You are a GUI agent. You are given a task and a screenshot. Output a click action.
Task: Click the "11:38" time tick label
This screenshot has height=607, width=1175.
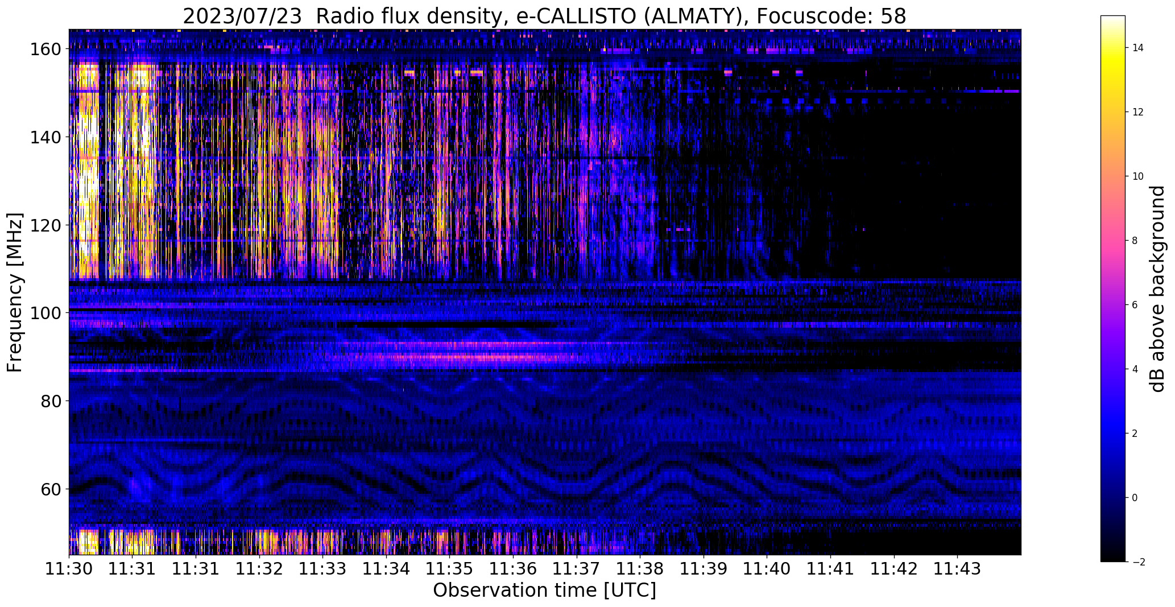pos(640,568)
